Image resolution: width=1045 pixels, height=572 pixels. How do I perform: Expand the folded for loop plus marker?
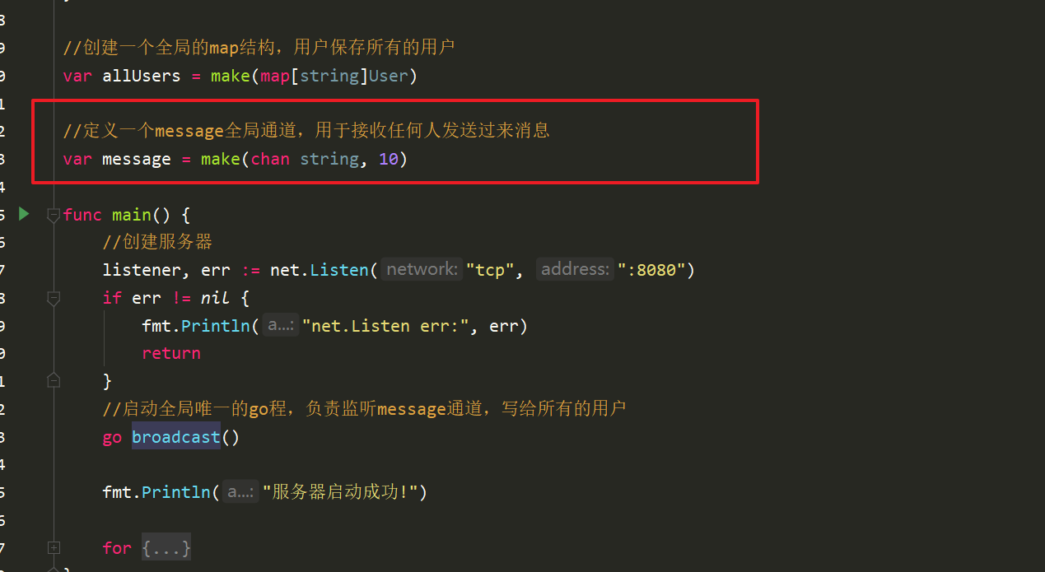54,547
